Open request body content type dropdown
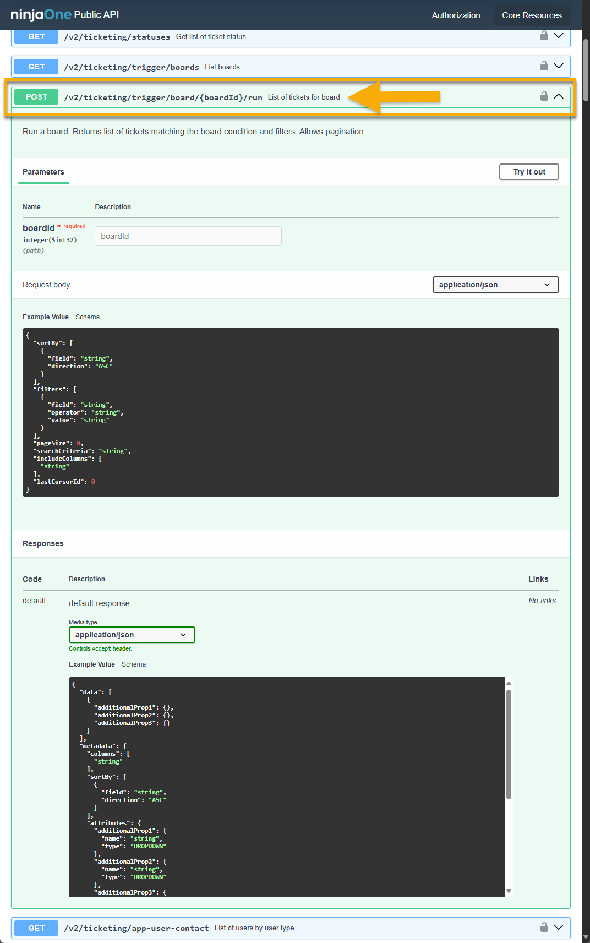Screen dimensions: 590x943 [495, 285]
